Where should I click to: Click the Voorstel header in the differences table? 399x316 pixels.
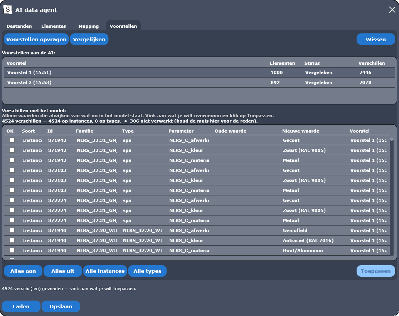point(359,131)
